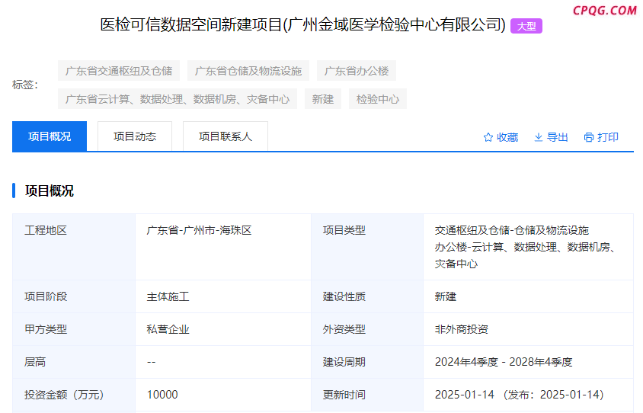The width and height of the screenshot is (643, 413).
Task: Click the 层高 label cell
Action: [74, 362]
